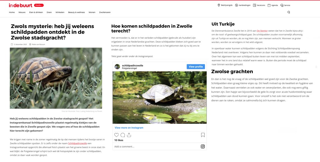320x162 pixels.
Task: Play the turtle Instagram video
Action: click(159, 97)
